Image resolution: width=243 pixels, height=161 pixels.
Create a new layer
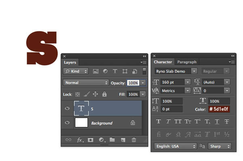click(123, 140)
